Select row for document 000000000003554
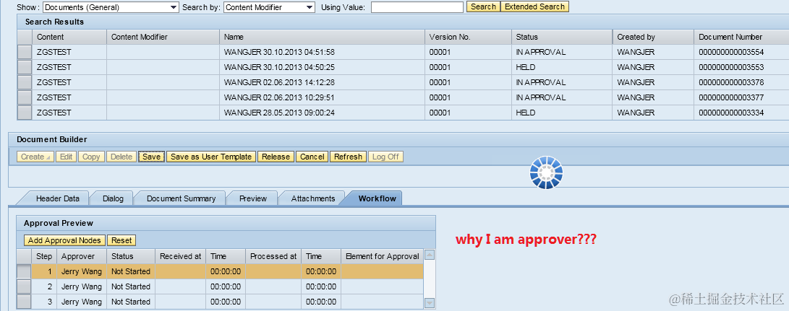This screenshot has height=311, width=789. (25, 52)
